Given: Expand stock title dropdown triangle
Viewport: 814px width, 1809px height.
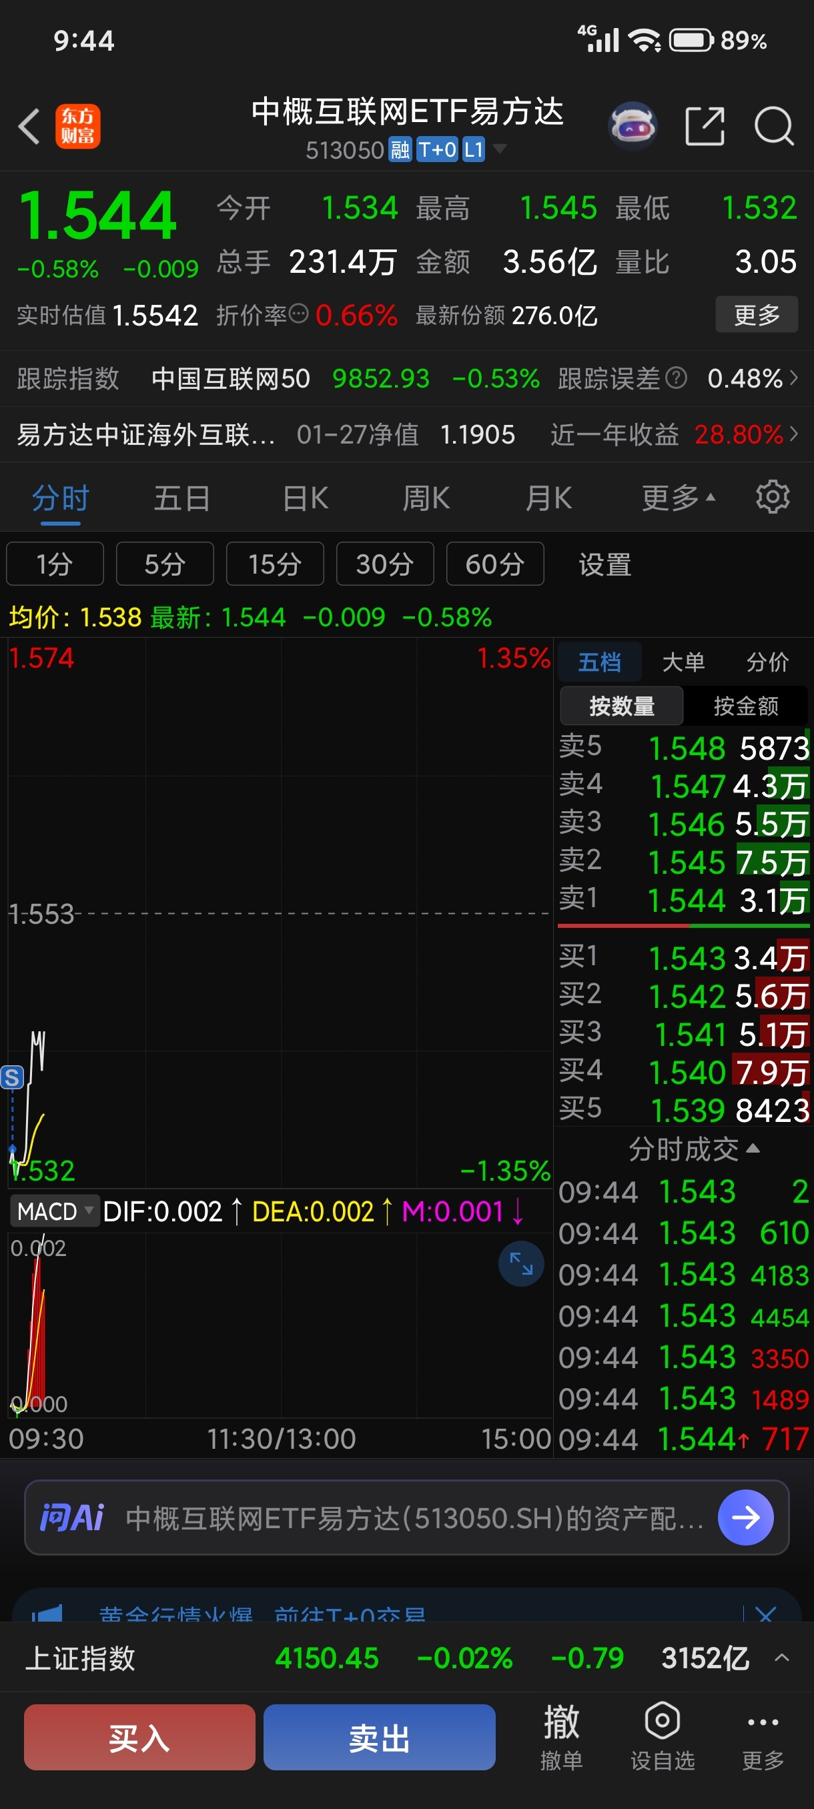Looking at the screenshot, I should (x=499, y=148).
